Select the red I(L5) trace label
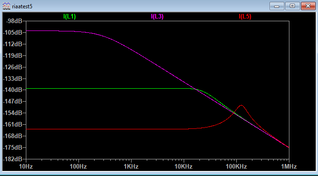The image size is (318, 176). tap(245, 17)
